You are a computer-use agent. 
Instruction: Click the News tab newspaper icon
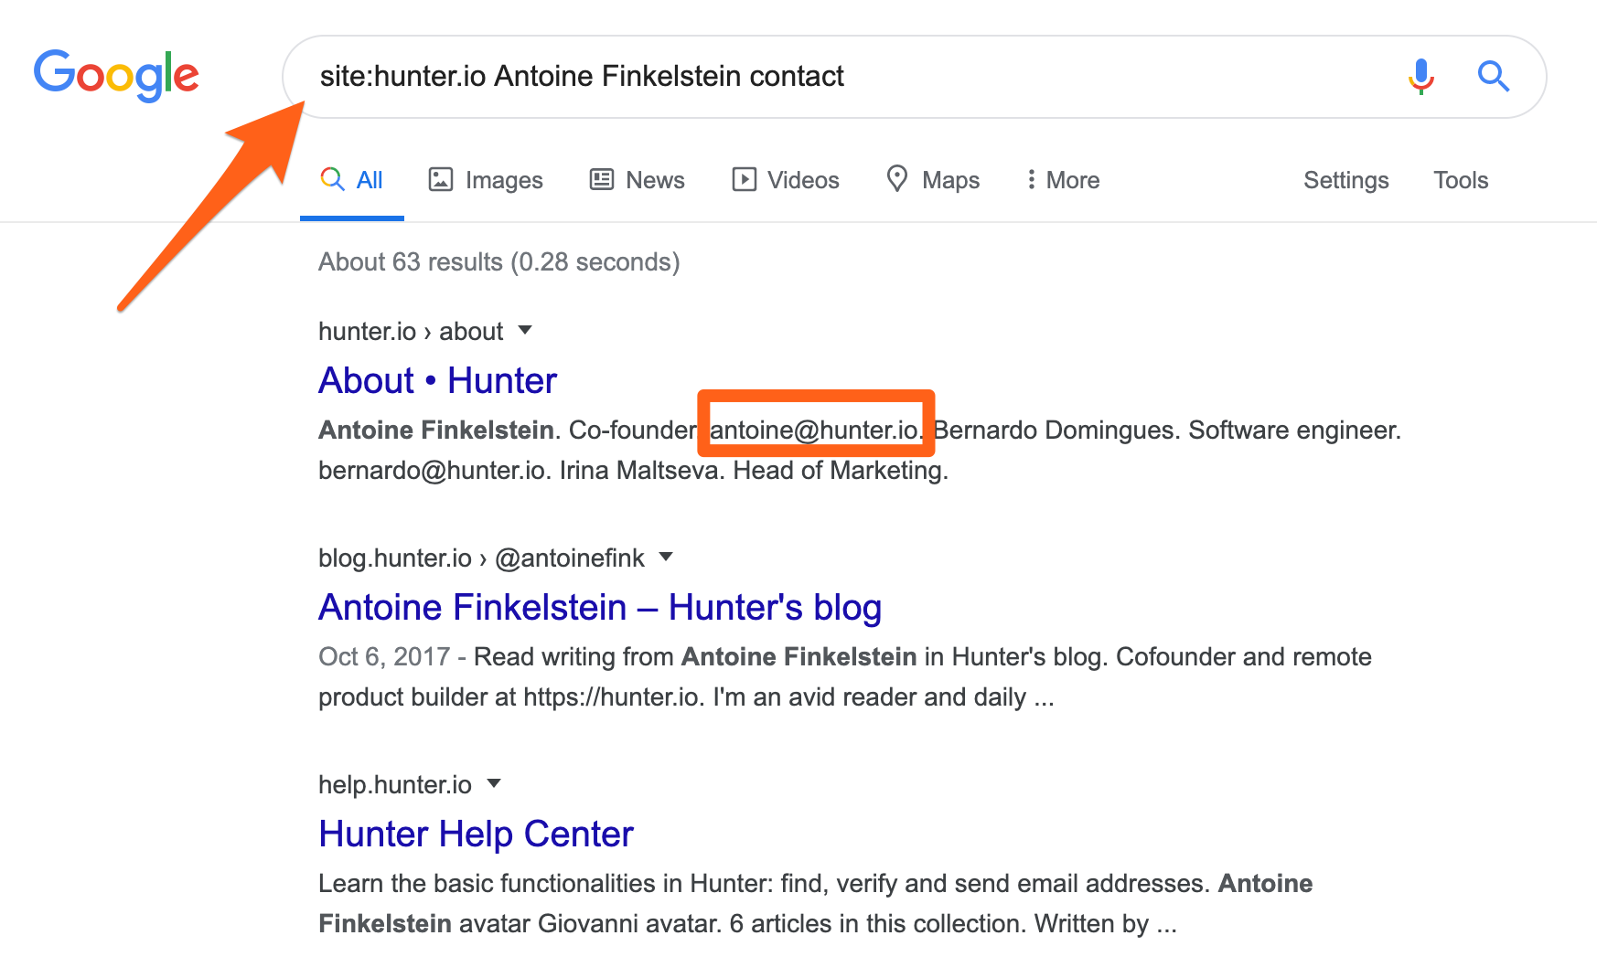602,179
